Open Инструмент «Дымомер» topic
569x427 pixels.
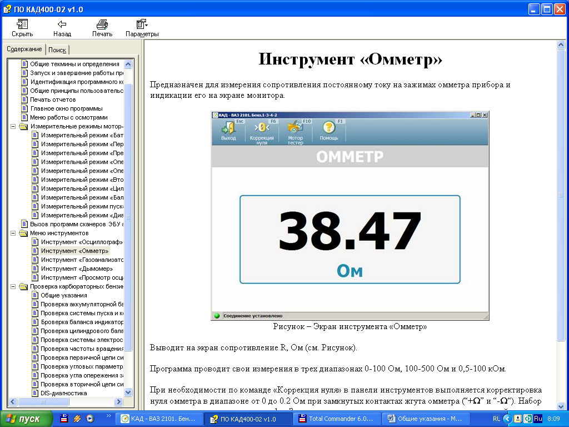pyautogui.click(x=77, y=269)
